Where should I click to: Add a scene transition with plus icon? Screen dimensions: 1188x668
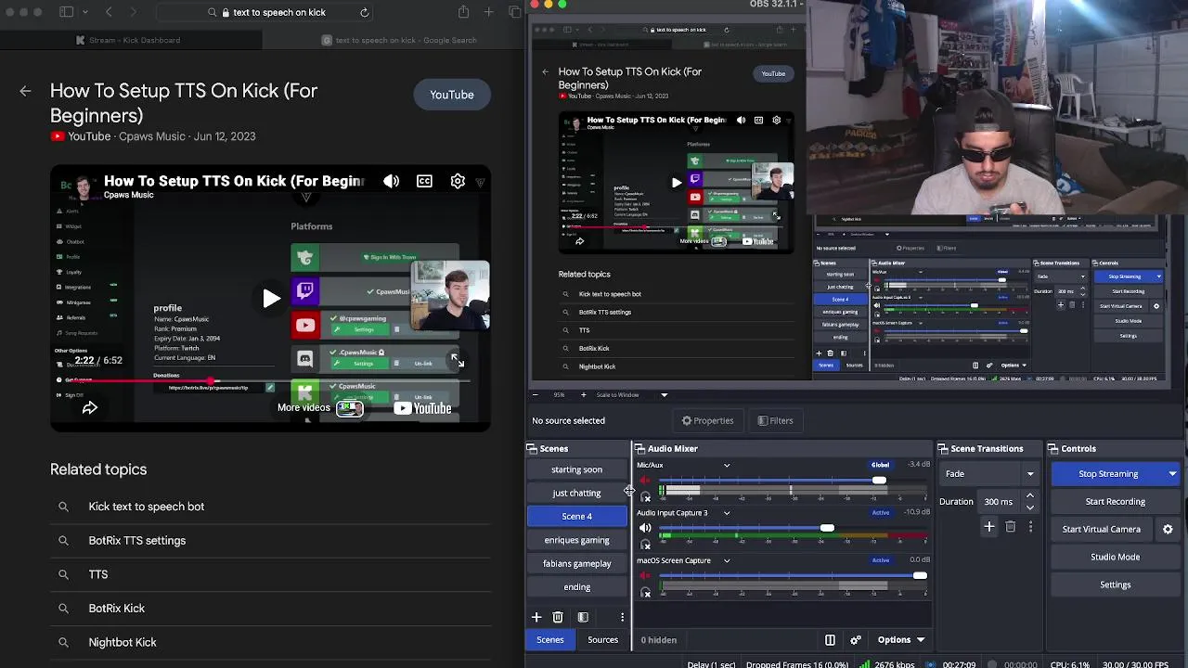(989, 526)
